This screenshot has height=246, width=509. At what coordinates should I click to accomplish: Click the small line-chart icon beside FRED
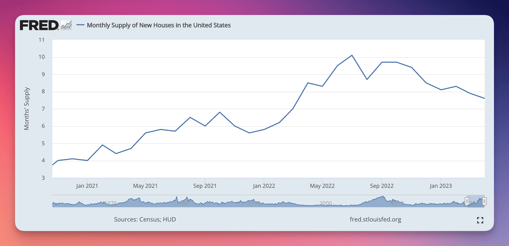[x=66, y=25]
